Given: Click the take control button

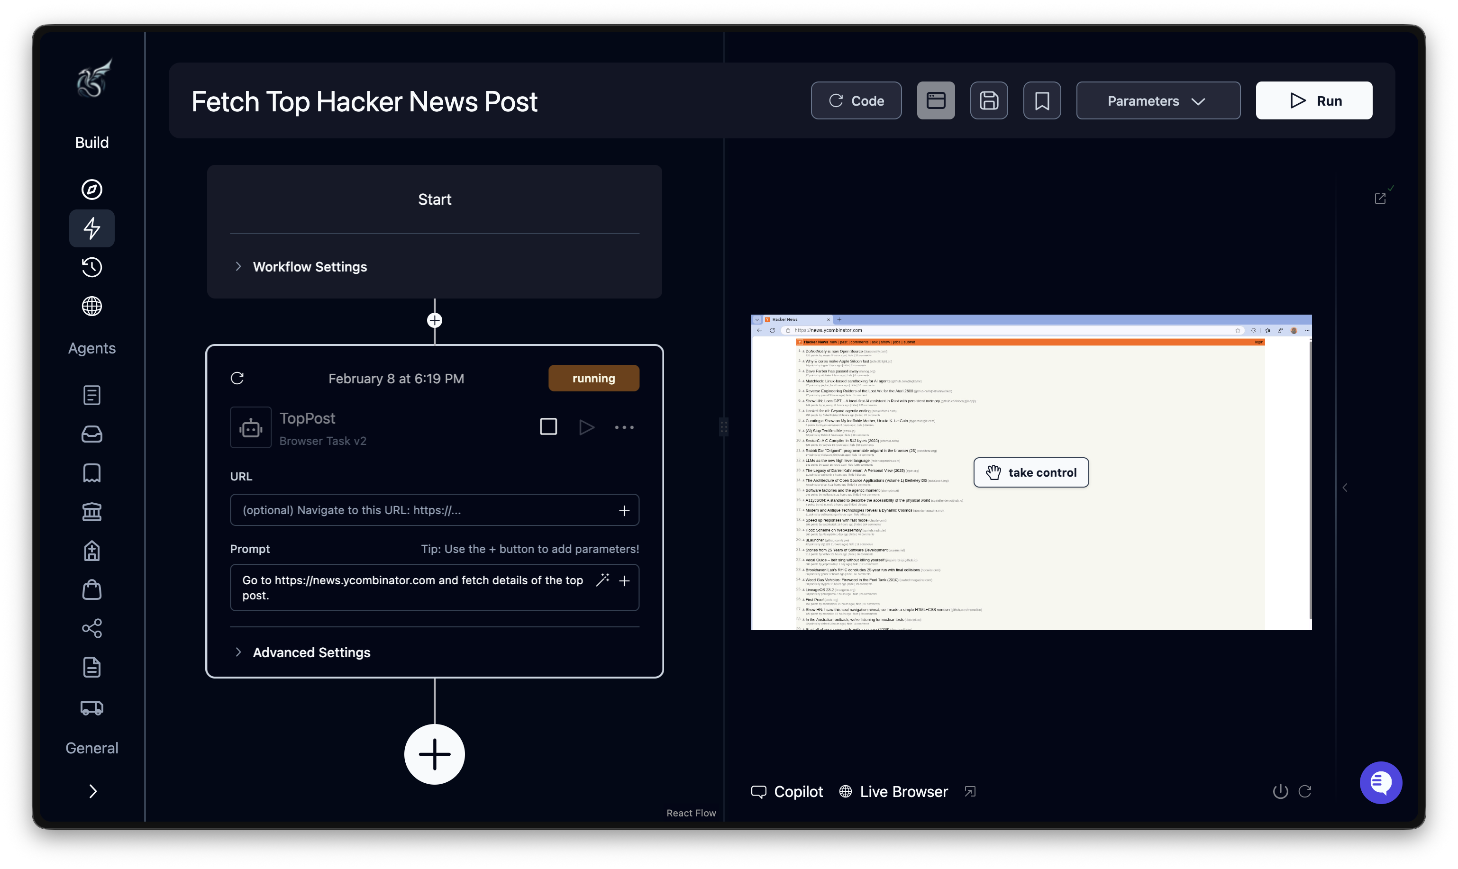Looking at the screenshot, I should tap(1030, 472).
